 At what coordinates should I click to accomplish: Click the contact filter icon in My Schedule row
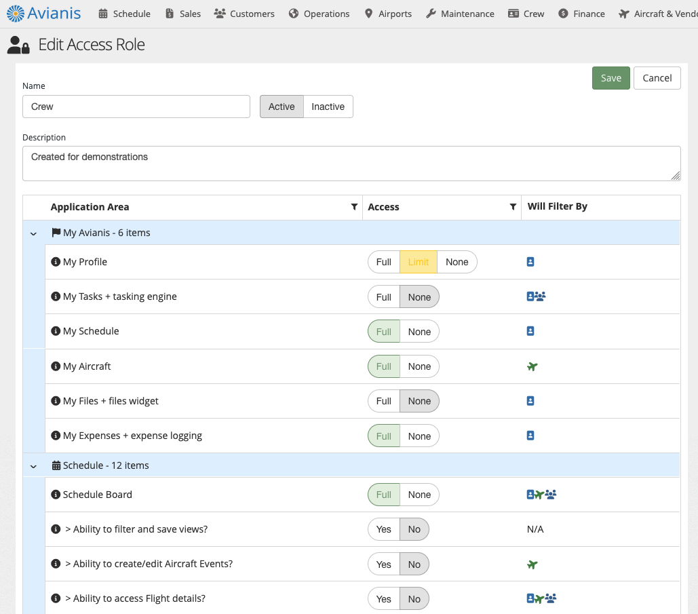(530, 331)
